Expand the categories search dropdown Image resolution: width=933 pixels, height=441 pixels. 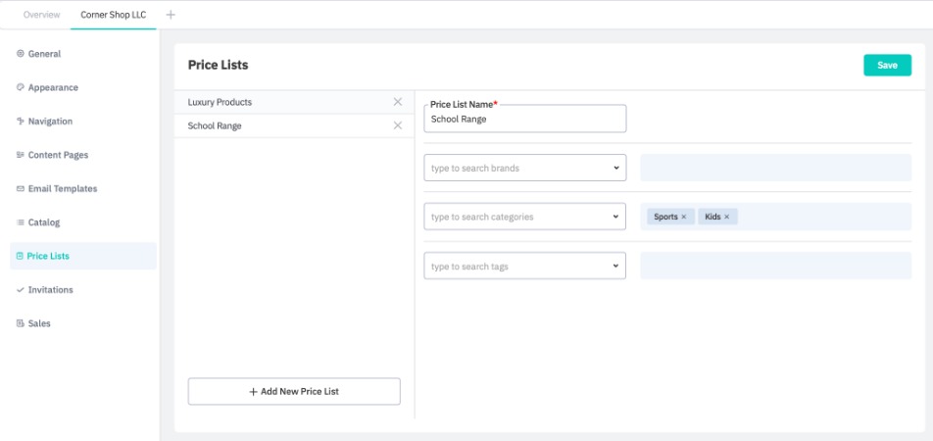[x=616, y=217]
